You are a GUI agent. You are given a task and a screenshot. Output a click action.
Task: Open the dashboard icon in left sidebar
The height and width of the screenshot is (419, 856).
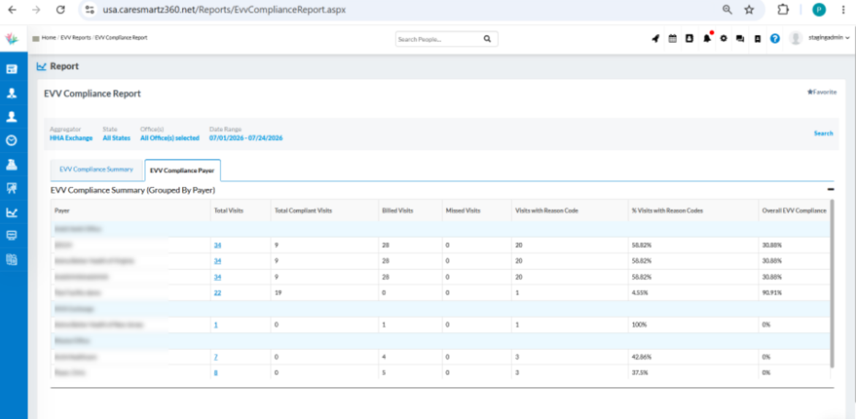[12, 69]
